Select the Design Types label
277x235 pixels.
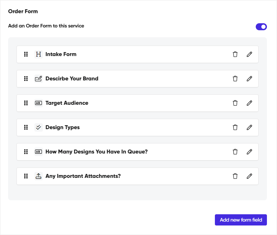coord(63,127)
